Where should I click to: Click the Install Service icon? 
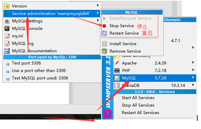[104, 44]
